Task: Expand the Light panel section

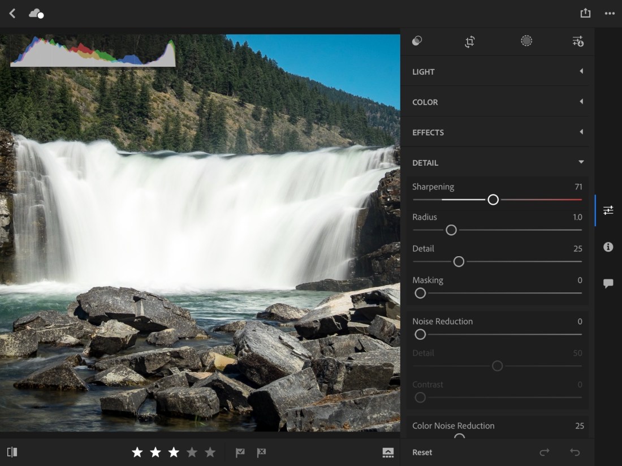Action: click(497, 72)
